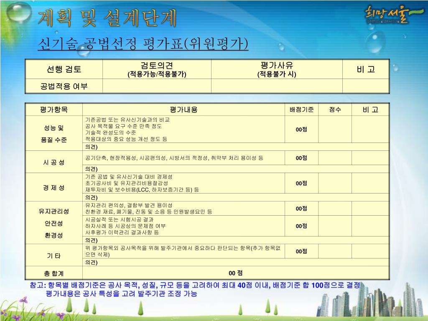This screenshot has width=428, height=321.
Task: Click 00점 in the 경제성 row
Action: pyautogui.click(x=301, y=183)
